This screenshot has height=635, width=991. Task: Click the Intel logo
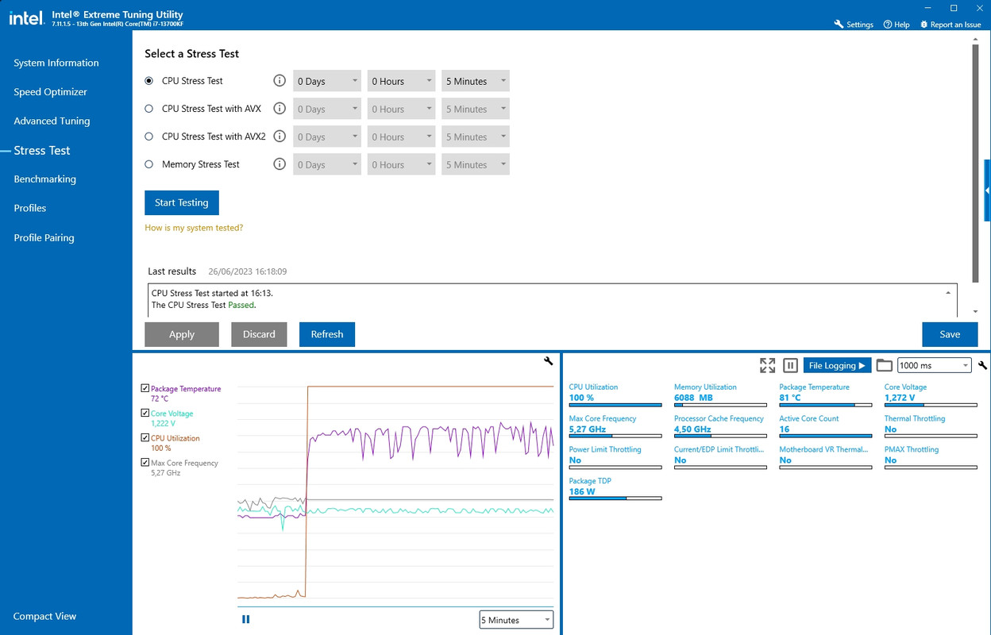click(x=25, y=17)
